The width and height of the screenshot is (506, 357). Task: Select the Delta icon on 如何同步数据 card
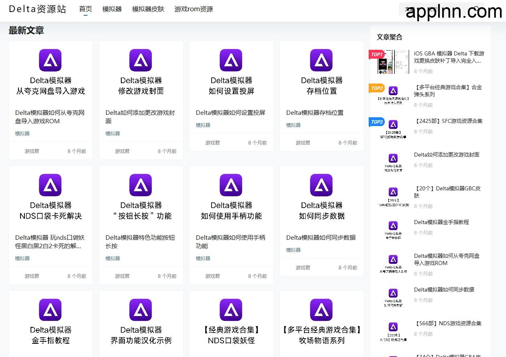(x=321, y=185)
